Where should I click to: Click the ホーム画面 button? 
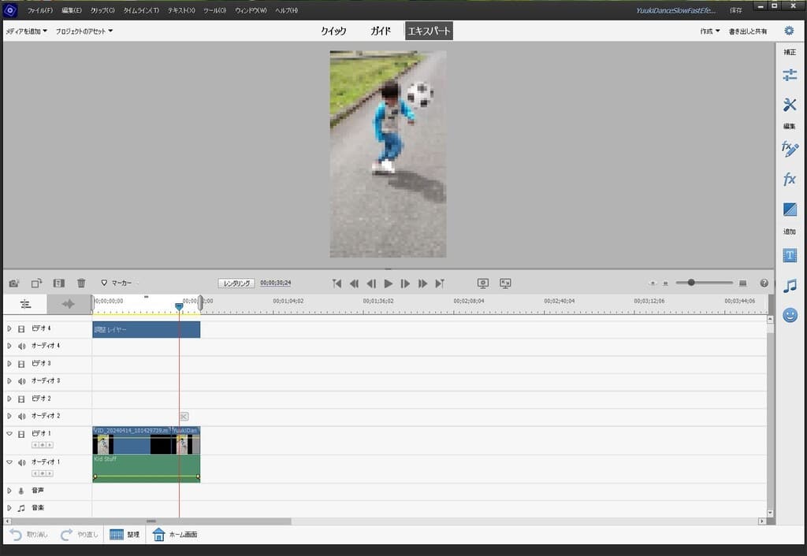[x=175, y=535]
